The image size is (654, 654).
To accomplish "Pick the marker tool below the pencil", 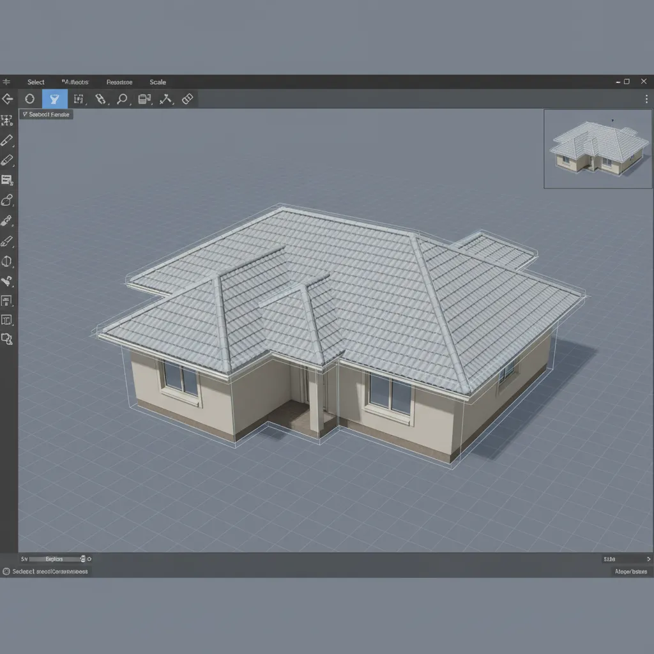I will (x=7, y=160).
